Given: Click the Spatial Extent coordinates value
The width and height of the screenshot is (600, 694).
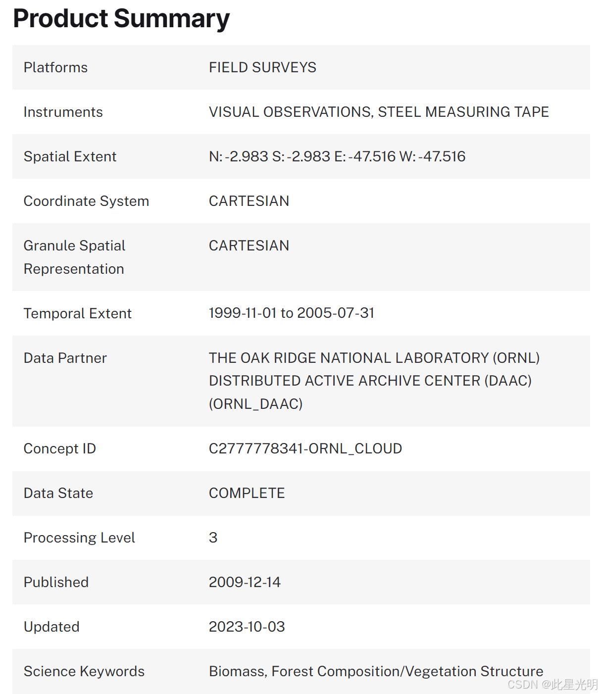Looking at the screenshot, I should point(337,156).
